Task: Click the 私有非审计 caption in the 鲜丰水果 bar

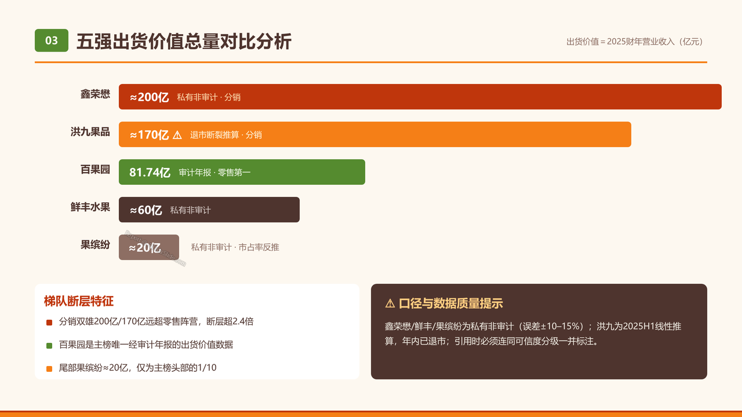Action: (190, 210)
